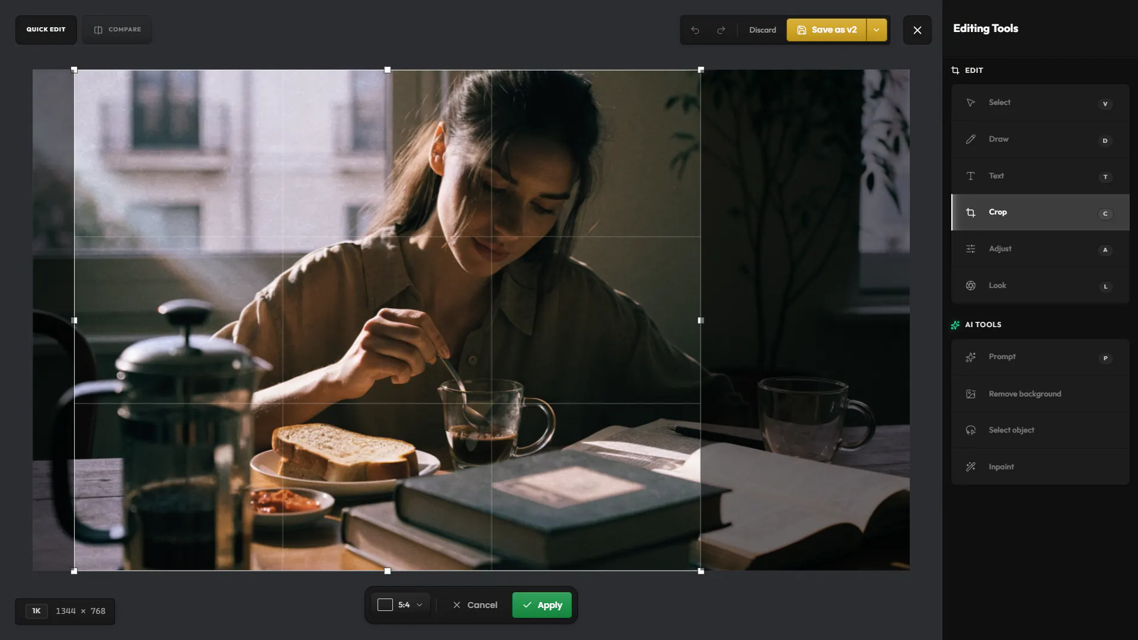This screenshot has height=640, width=1138.
Task: Click the EDIT section header
Action: click(967, 71)
